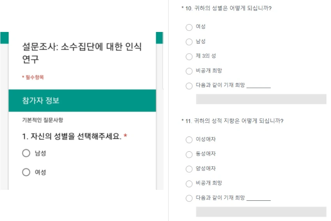
Task: Select 비공개 희망 under question 10
Action: point(189,71)
